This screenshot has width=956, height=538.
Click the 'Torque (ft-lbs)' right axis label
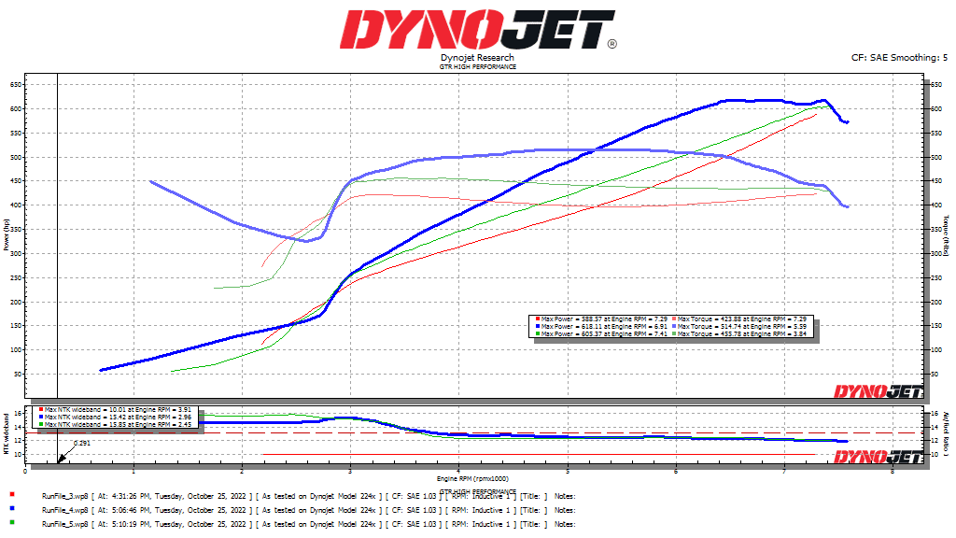tap(947, 235)
